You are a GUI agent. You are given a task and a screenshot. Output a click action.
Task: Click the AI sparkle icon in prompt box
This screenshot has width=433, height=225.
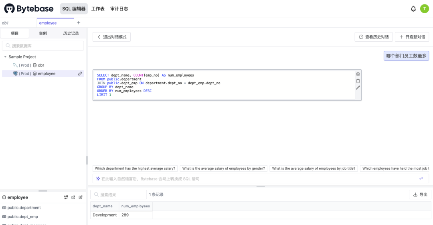(98, 178)
